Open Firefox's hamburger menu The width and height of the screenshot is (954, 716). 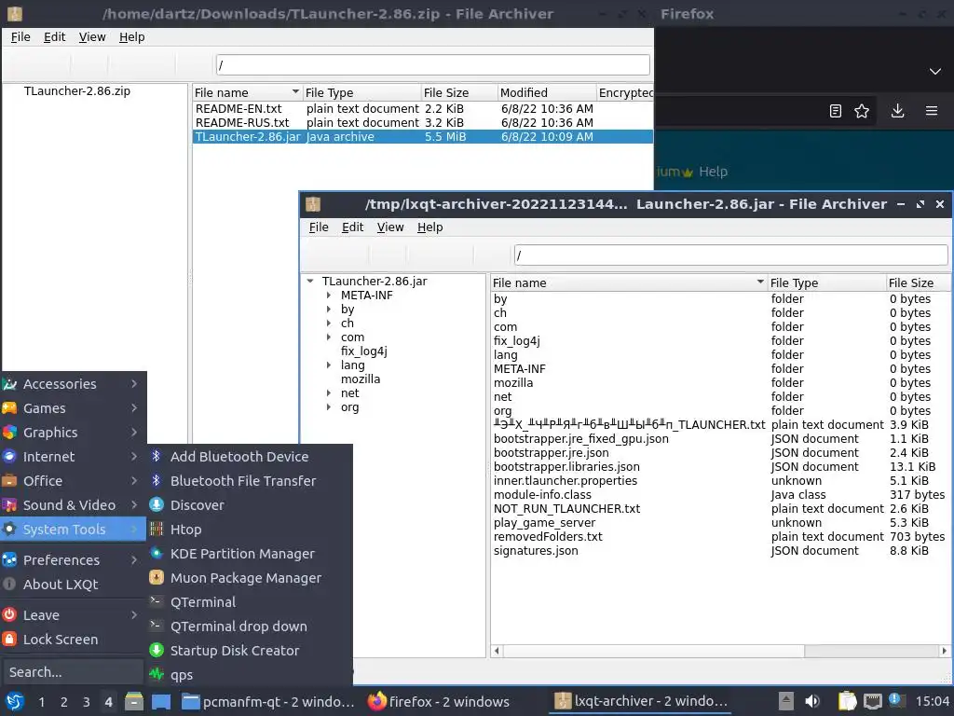[x=932, y=111]
